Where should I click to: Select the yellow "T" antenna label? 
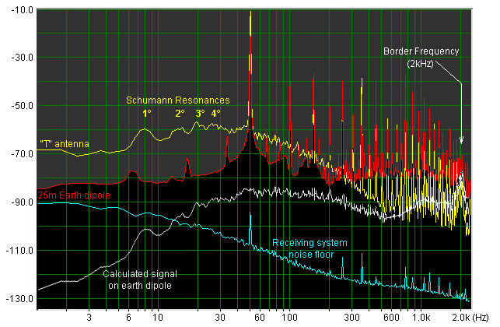click(x=65, y=144)
